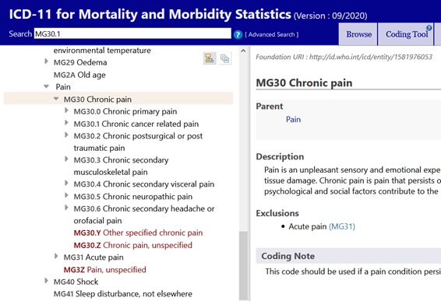Select MG30.Z Chronic pain, unspecified
This screenshot has height=301, width=441.
click(x=132, y=245)
